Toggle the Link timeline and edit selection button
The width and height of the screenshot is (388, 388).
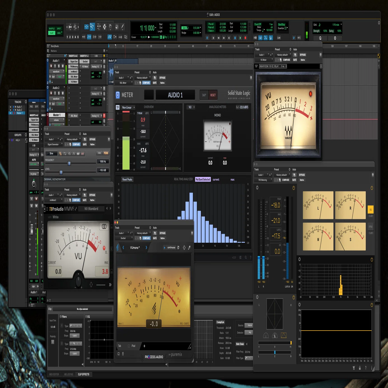click(x=279, y=38)
